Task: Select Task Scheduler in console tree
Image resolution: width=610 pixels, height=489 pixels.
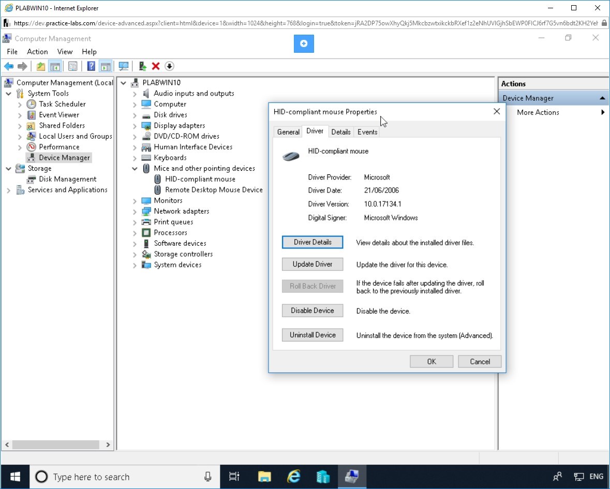Action: point(62,104)
